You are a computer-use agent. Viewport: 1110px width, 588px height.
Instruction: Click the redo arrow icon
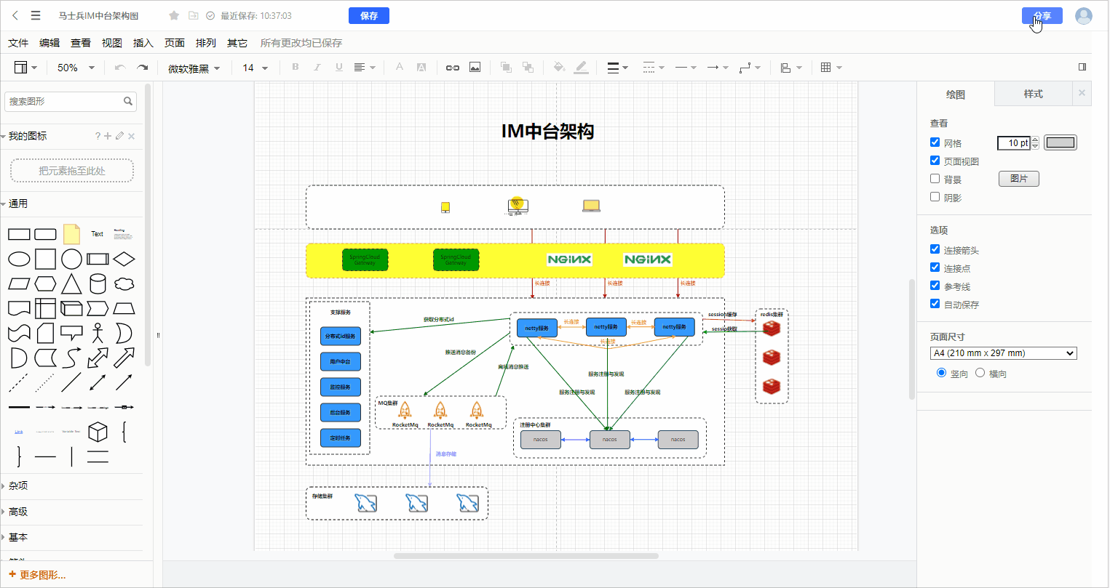[143, 68]
